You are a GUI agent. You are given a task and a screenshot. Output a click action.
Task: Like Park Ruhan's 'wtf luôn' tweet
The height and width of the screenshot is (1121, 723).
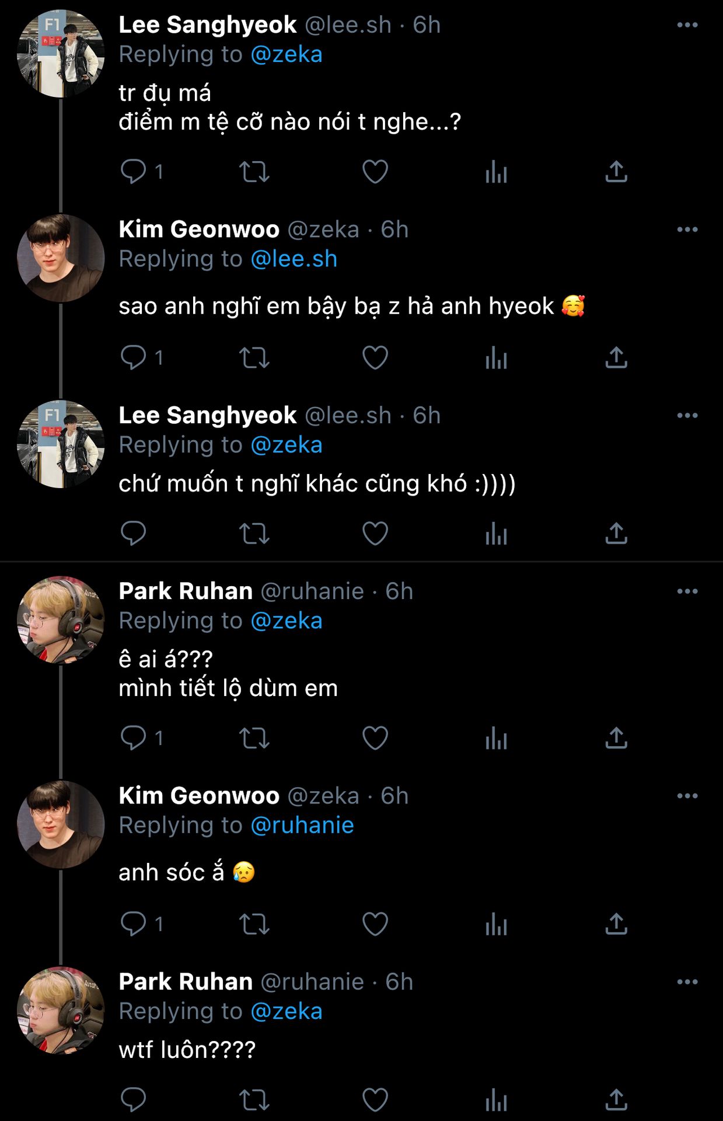pyautogui.click(x=375, y=1100)
